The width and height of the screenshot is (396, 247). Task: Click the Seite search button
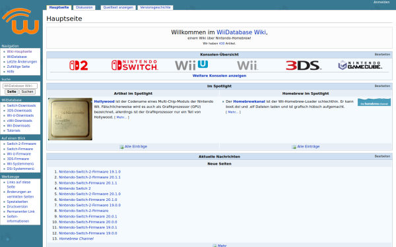click(x=11, y=92)
